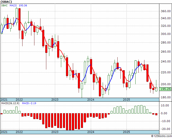
Task: Click the 193.36 moving average value
Action: pos(23,6)
